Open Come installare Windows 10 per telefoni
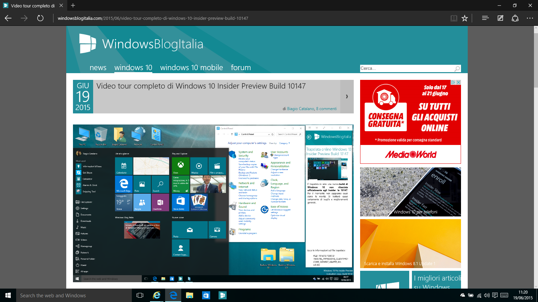This screenshot has height=302, width=538. click(411, 192)
